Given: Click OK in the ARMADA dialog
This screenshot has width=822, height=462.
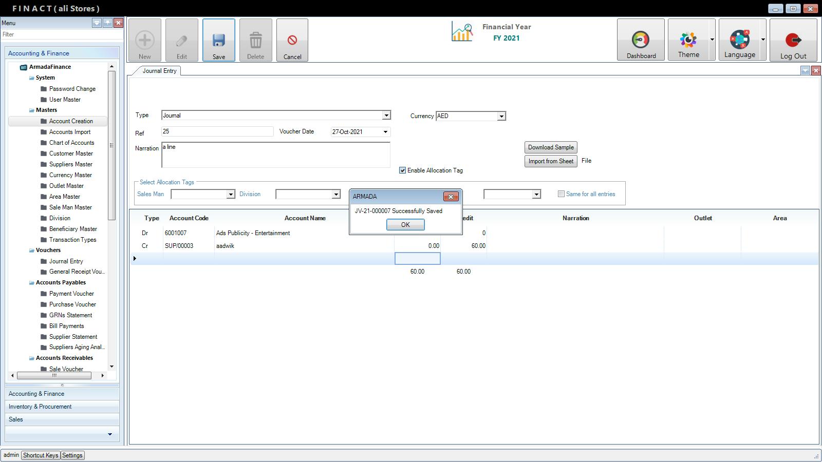Looking at the screenshot, I should click(405, 225).
